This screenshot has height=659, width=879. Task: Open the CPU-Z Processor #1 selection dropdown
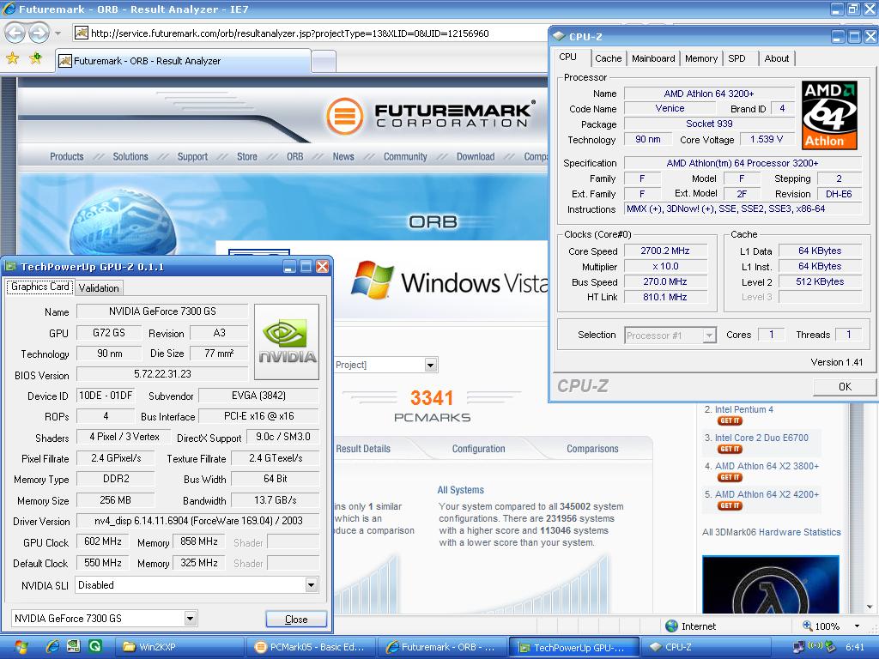tap(709, 336)
